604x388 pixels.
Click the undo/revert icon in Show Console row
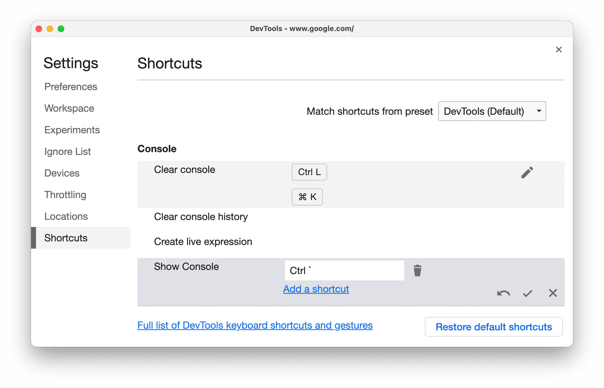coord(503,293)
